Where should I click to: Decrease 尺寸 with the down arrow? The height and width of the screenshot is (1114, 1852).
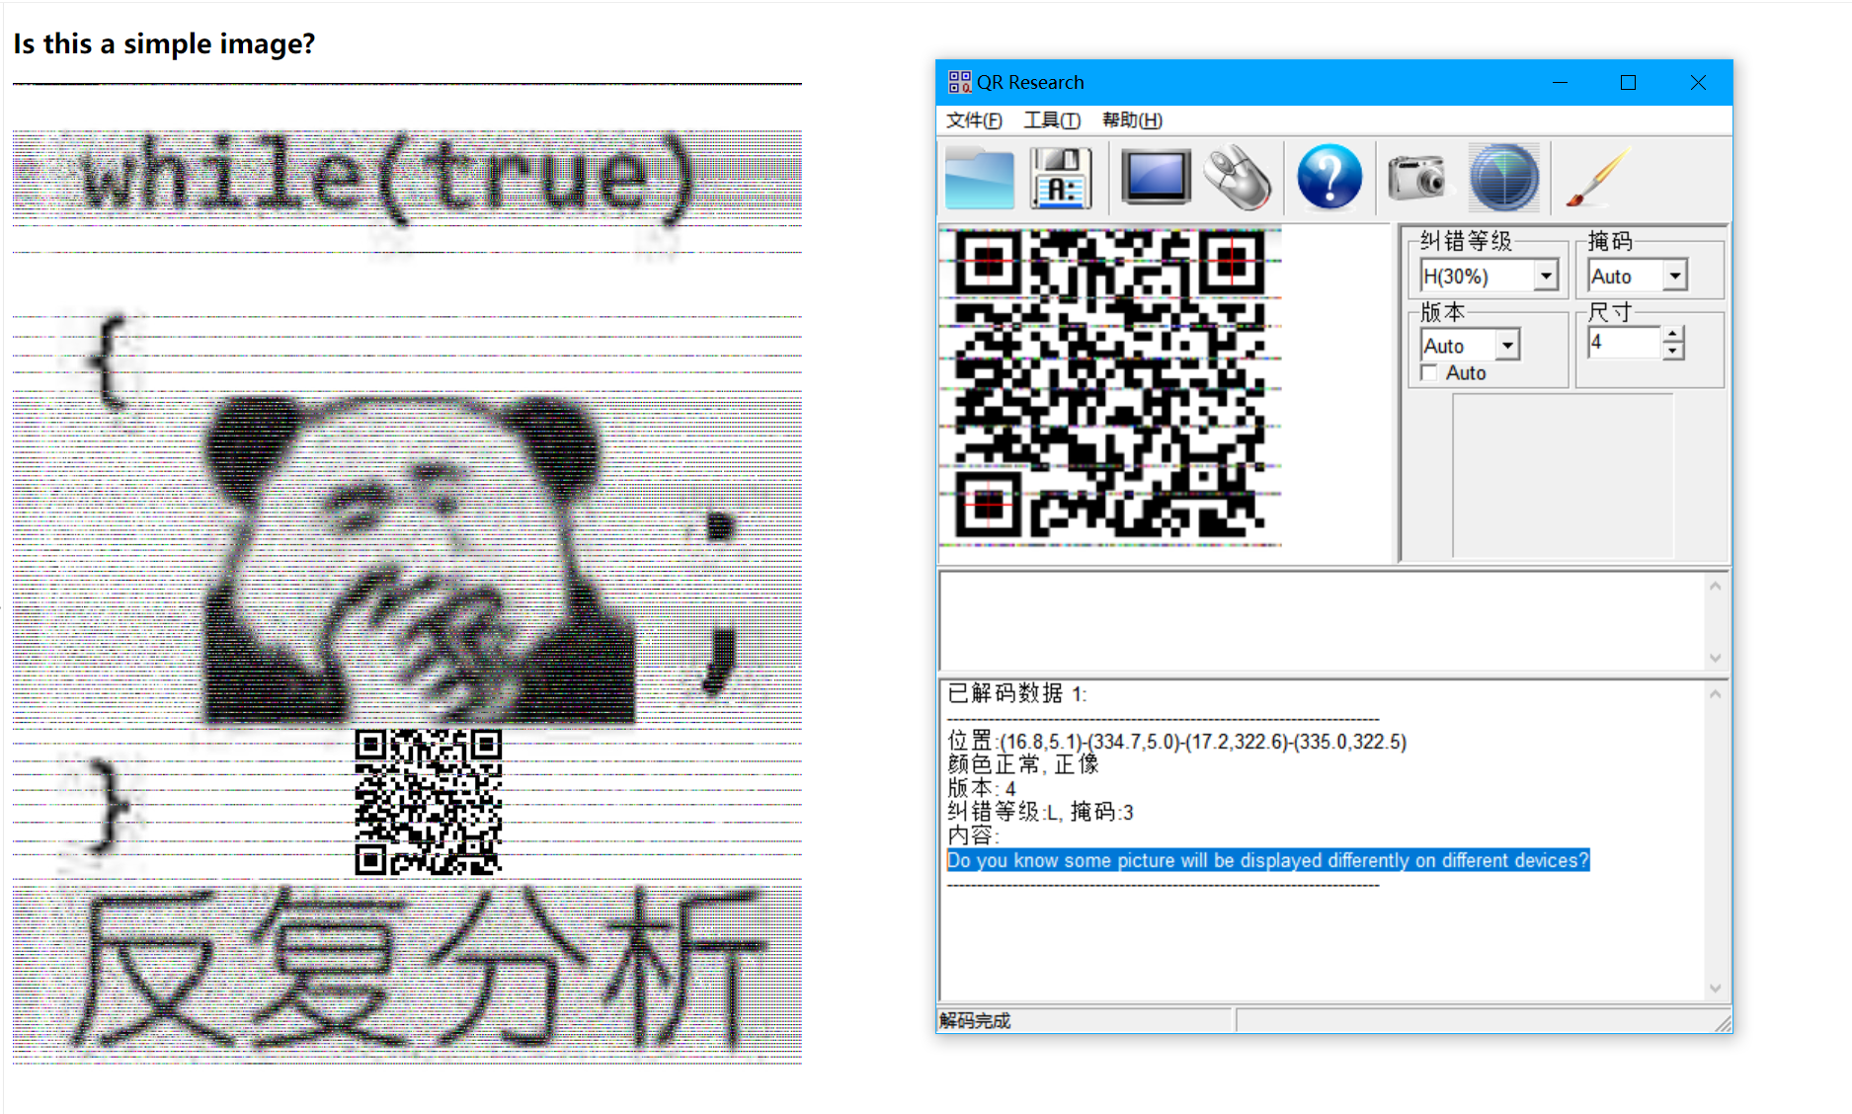coord(1672,352)
